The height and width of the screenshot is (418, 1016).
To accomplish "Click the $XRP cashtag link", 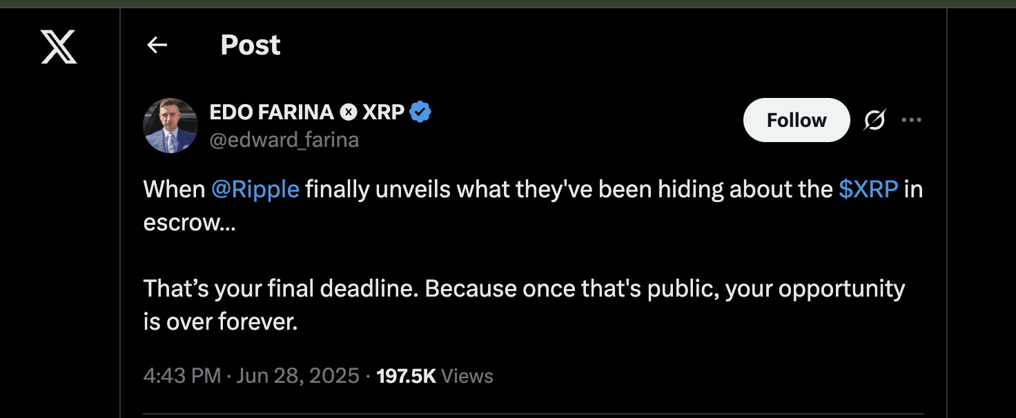I will (868, 189).
